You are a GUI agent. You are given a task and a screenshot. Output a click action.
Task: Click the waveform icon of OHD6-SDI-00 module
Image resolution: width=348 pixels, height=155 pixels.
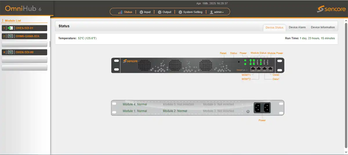pyautogui.click(x=10, y=52)
